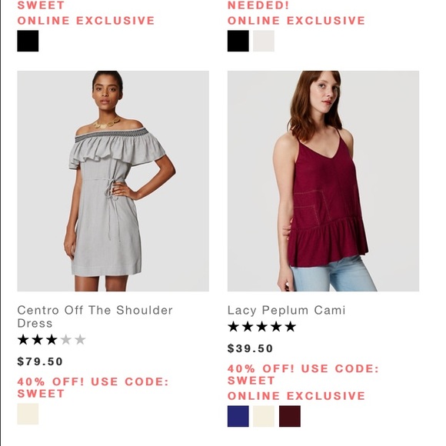Click the $39.50 price of Lacy Peplum Cami

(x=251, y=348)
